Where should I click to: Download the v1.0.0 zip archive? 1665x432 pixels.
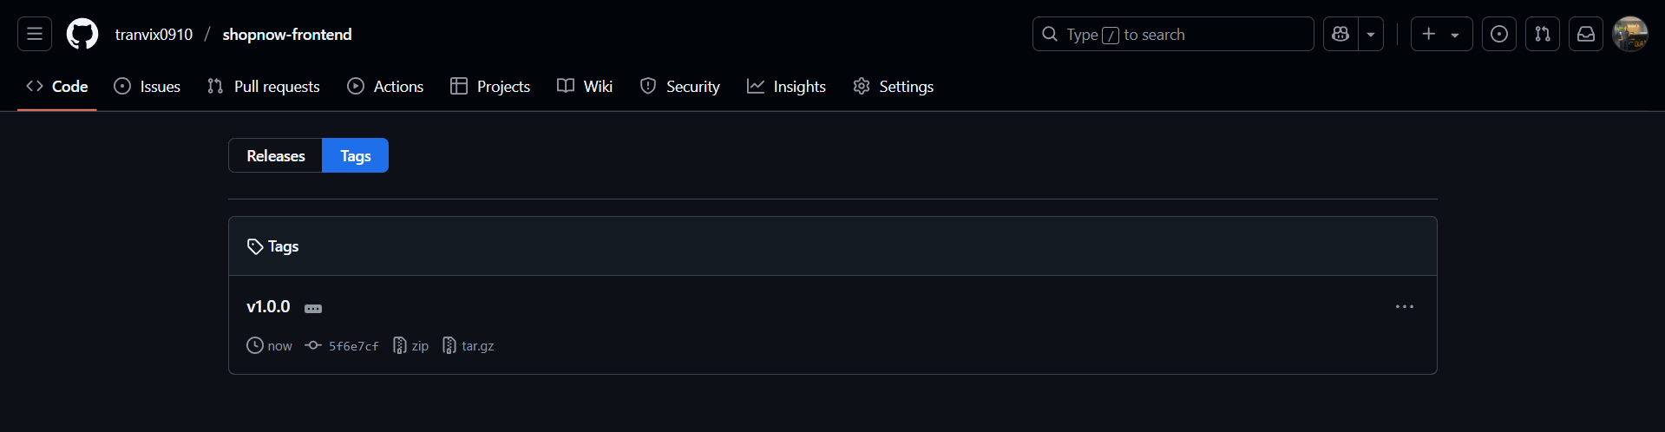411,345
